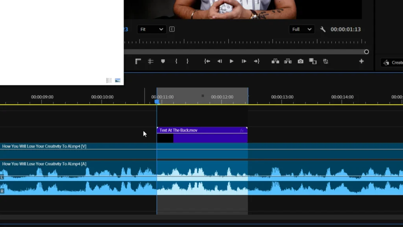This screenshot has height=227, width=403.
Task: Go to In point button
Action: [207, 61]
